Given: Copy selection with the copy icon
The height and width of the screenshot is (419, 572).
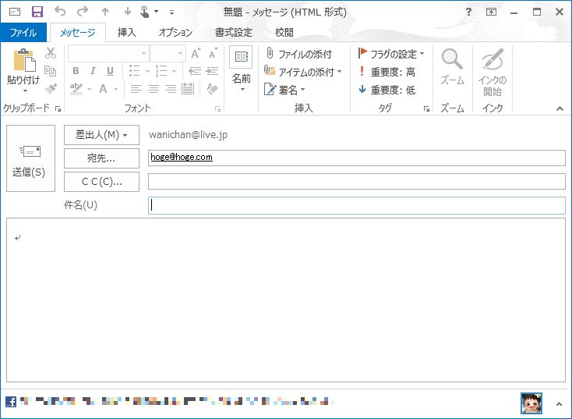Looking at the screenshot, I should click(51, 70).
